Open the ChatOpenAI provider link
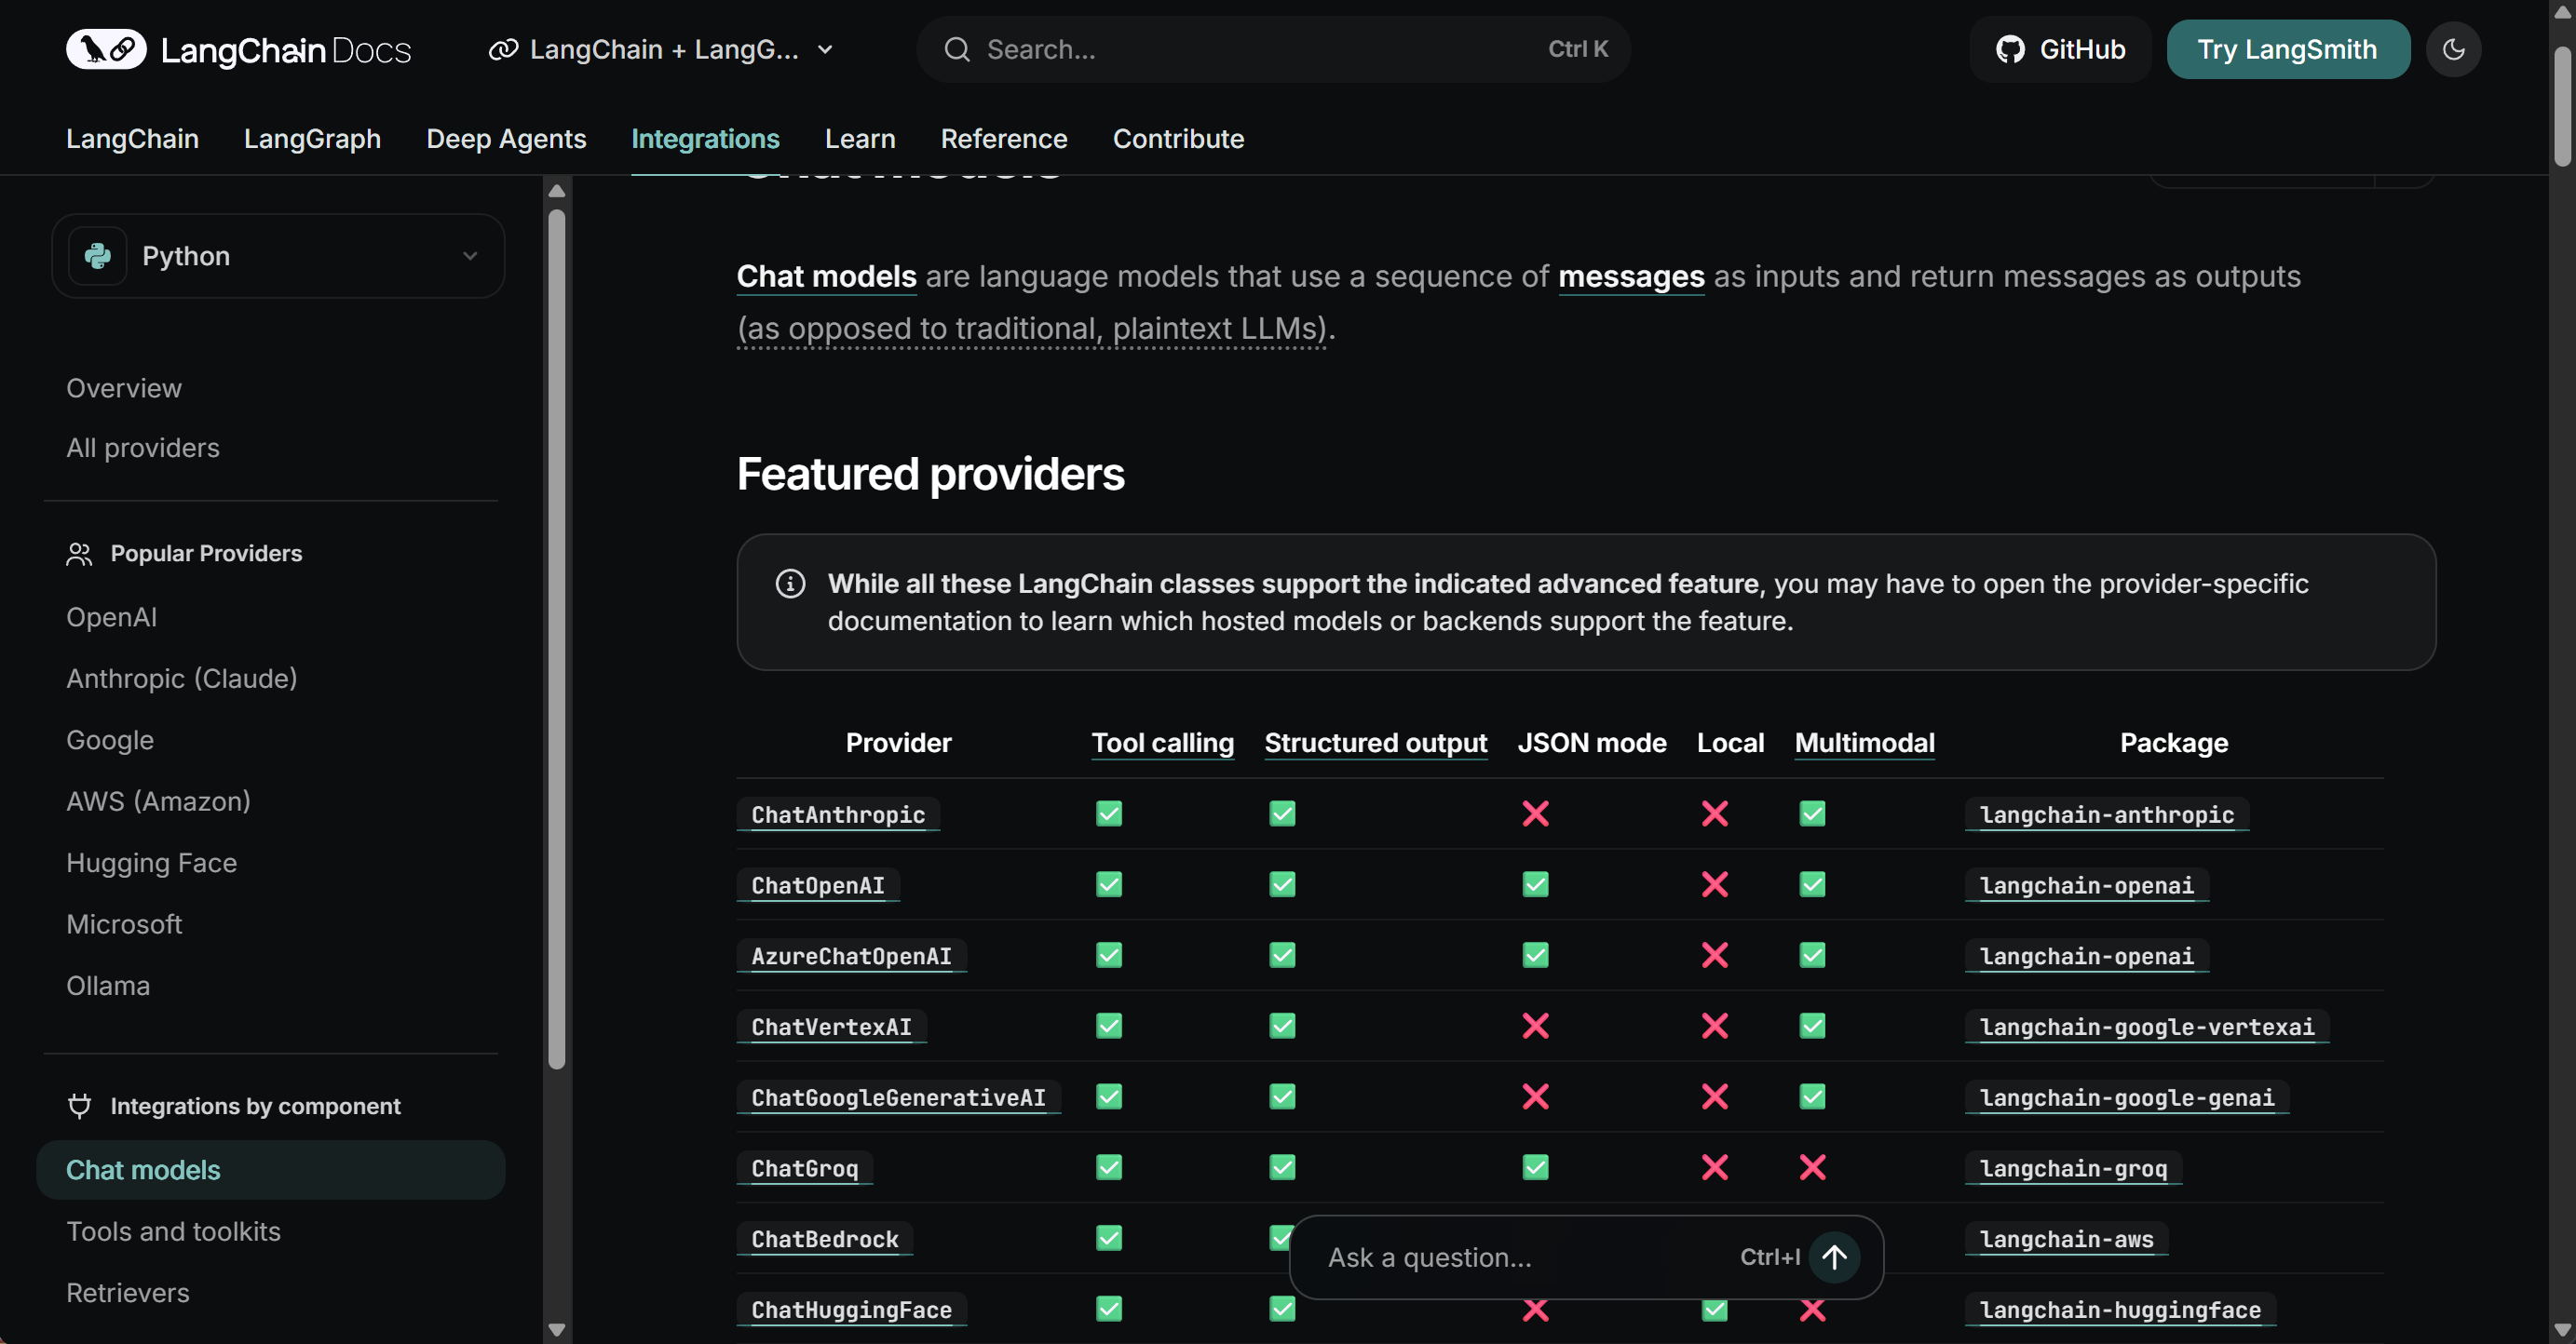 point(818,885)
